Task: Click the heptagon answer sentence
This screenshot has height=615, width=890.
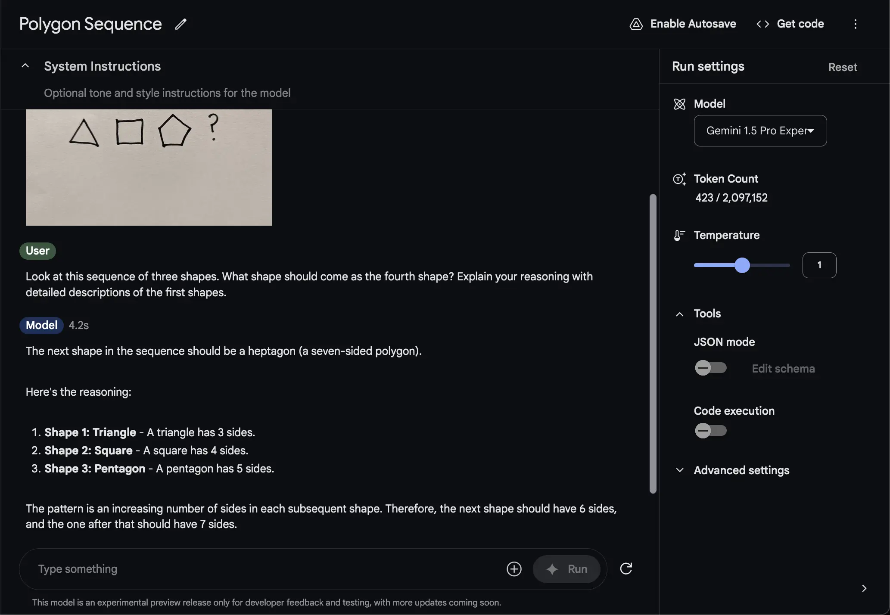Action: [x=224, y=351]
